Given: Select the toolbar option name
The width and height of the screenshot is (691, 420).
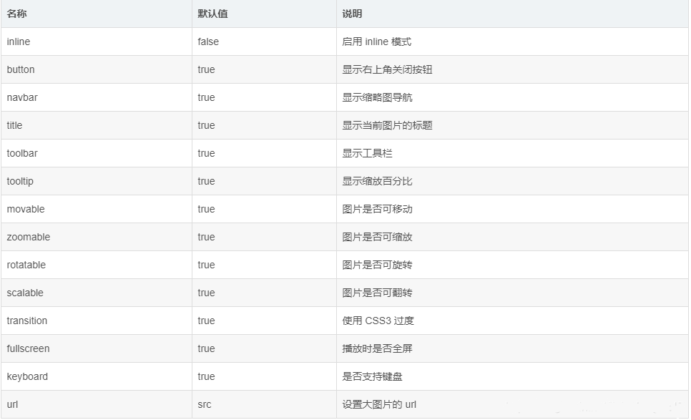Looking at the screenshot, I should [x=22, y=153].
